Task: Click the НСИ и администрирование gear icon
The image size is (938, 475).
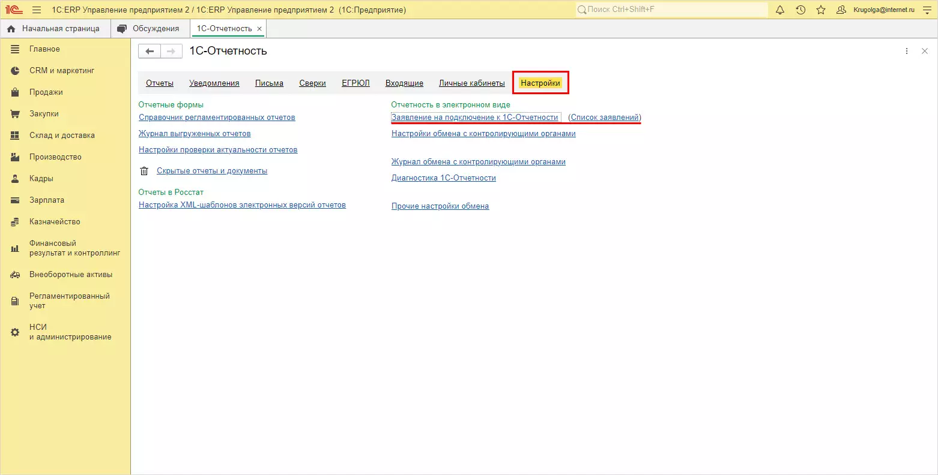Action: (15, 332)
